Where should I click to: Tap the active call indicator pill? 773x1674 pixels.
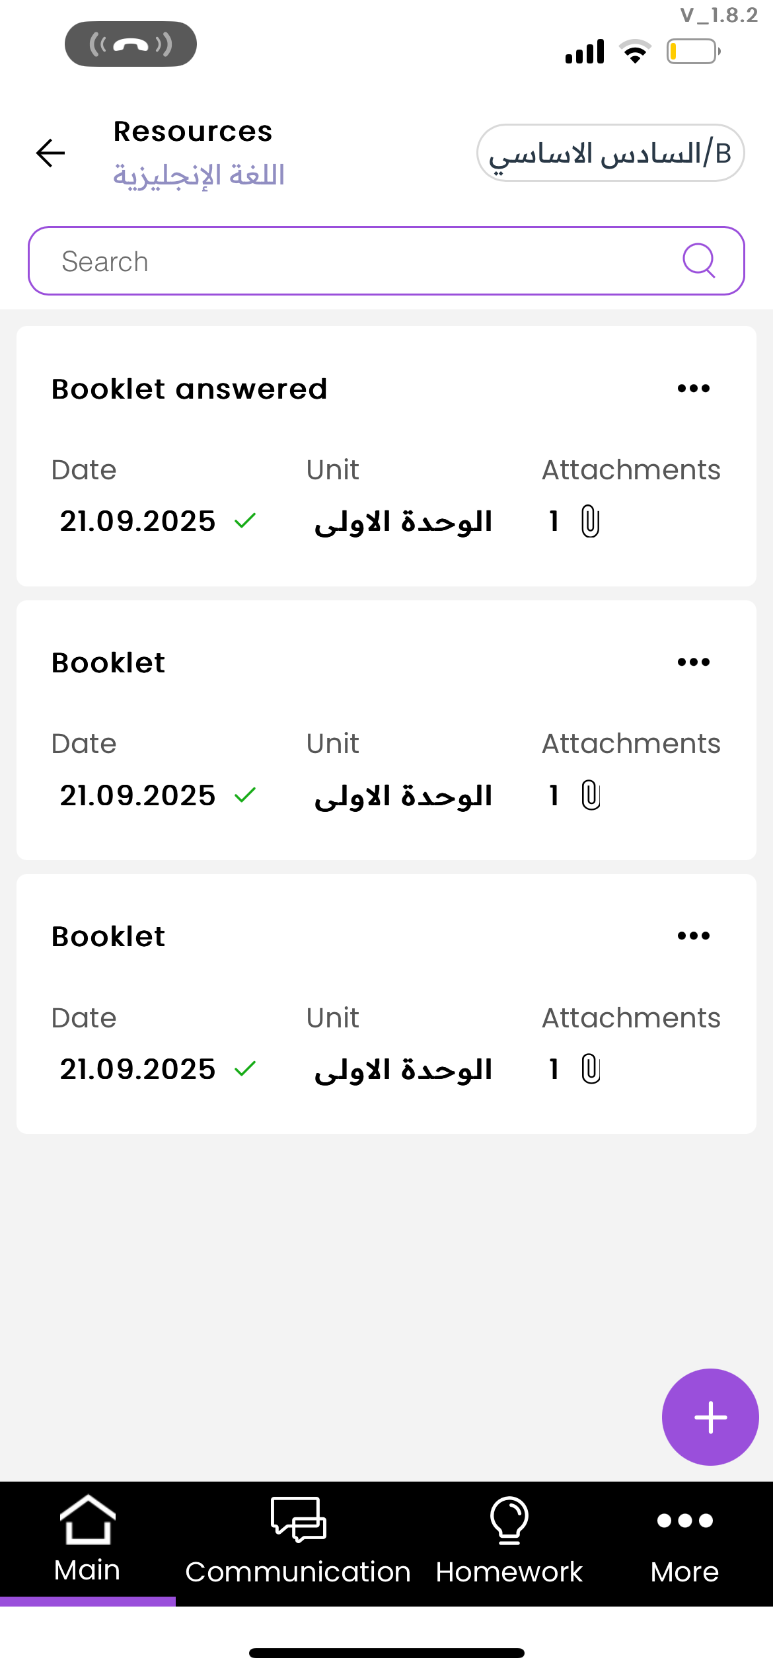131,44
